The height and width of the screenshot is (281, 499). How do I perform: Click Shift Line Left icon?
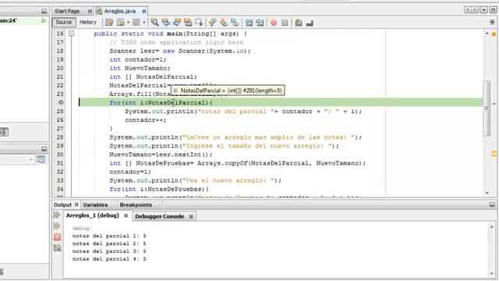(x=249, y=23)
